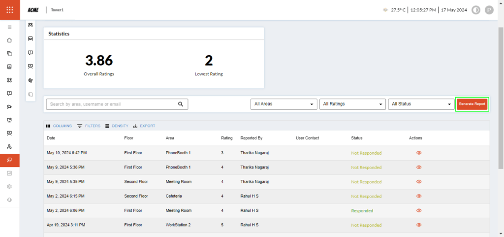Click the settings gear icon in sidebar
The width and height of the screenshot is (504, 237).
[9, 186]
